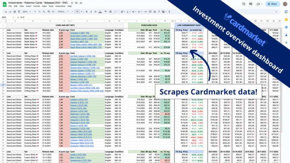Open the Filter views dropdown
290x163 pixels.
164,12
